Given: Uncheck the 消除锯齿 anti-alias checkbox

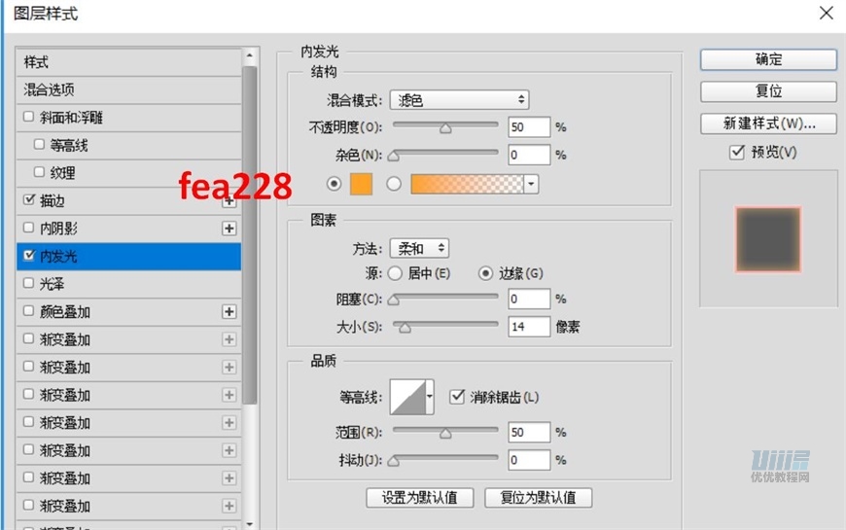Looking at the screenshot, I should click(x=457, y=397).
